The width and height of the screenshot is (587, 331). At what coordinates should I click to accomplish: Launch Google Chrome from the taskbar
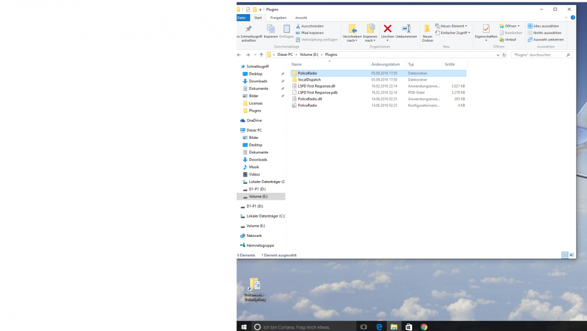(424, 326)
